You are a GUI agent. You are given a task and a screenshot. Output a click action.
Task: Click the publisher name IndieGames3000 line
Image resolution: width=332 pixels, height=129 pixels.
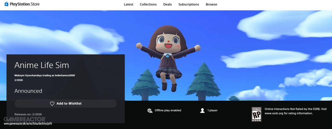(45, 75)
